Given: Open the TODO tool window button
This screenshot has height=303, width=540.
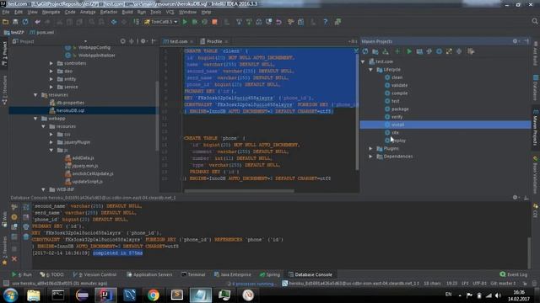Looking at the screenshot, I should 52,275.
